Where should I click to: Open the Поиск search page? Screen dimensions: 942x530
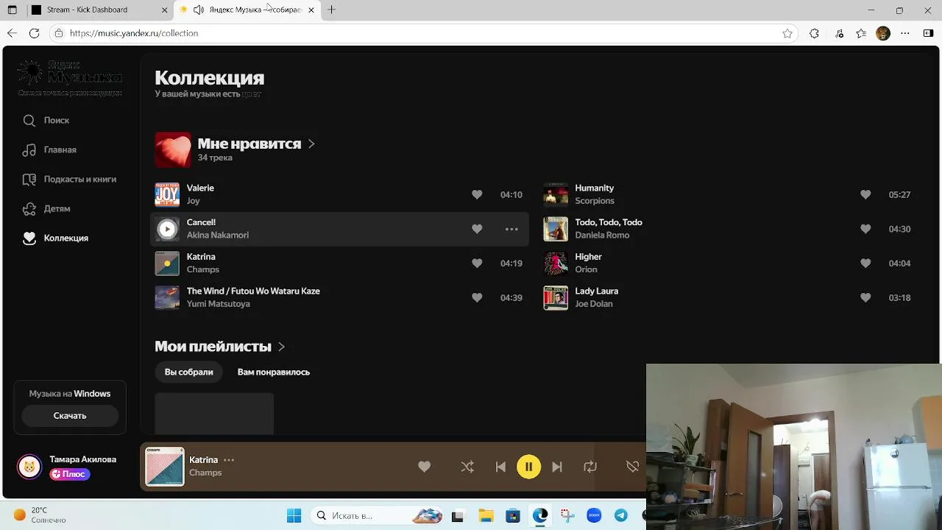46,120
